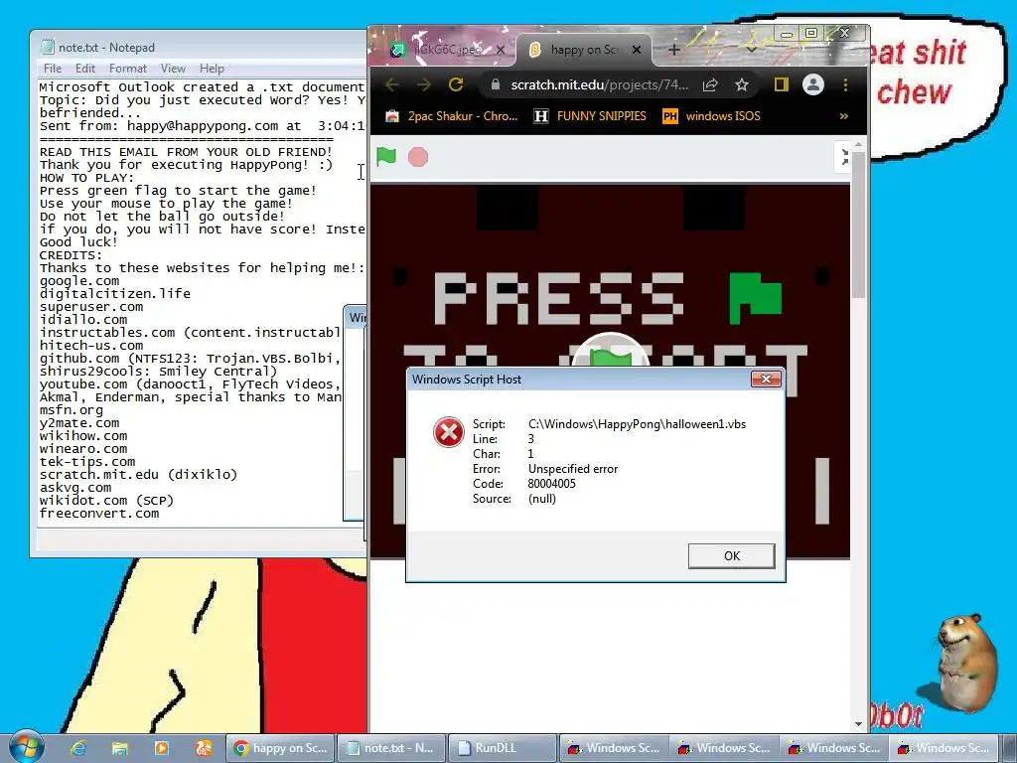The image size is (1017, 763).
Task: Open the Notepad Format menu
Action: point(128,69)
